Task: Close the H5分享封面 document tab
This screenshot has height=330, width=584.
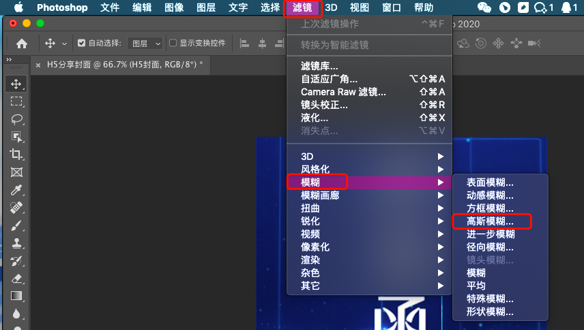Action: (x=38, y=65)
